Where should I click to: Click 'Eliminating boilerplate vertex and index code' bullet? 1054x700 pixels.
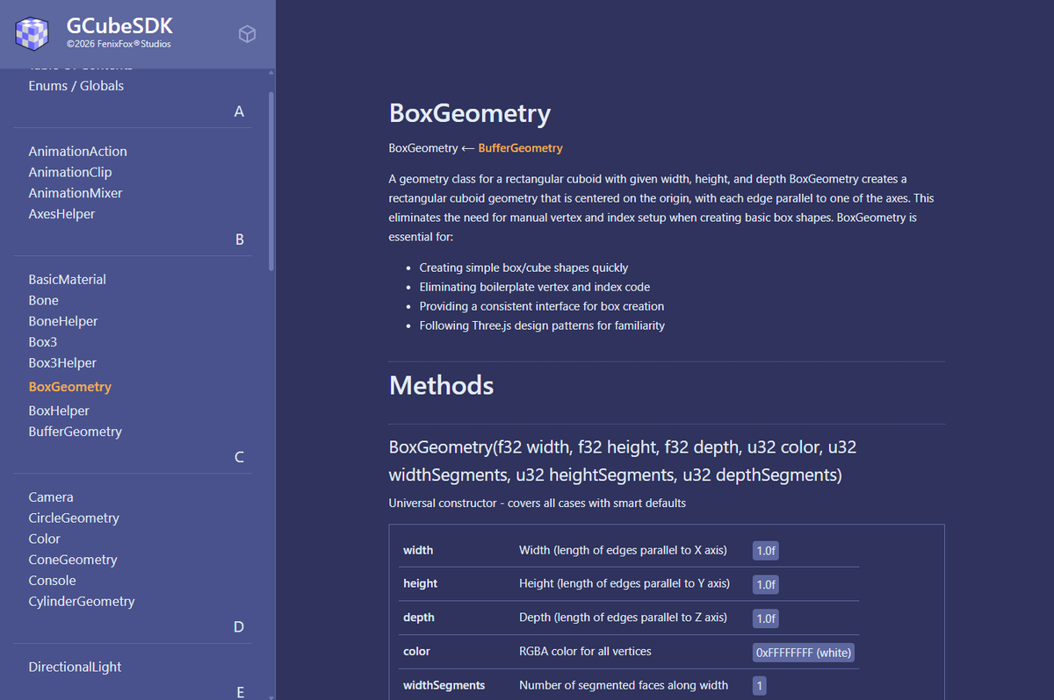click(535, 287)
